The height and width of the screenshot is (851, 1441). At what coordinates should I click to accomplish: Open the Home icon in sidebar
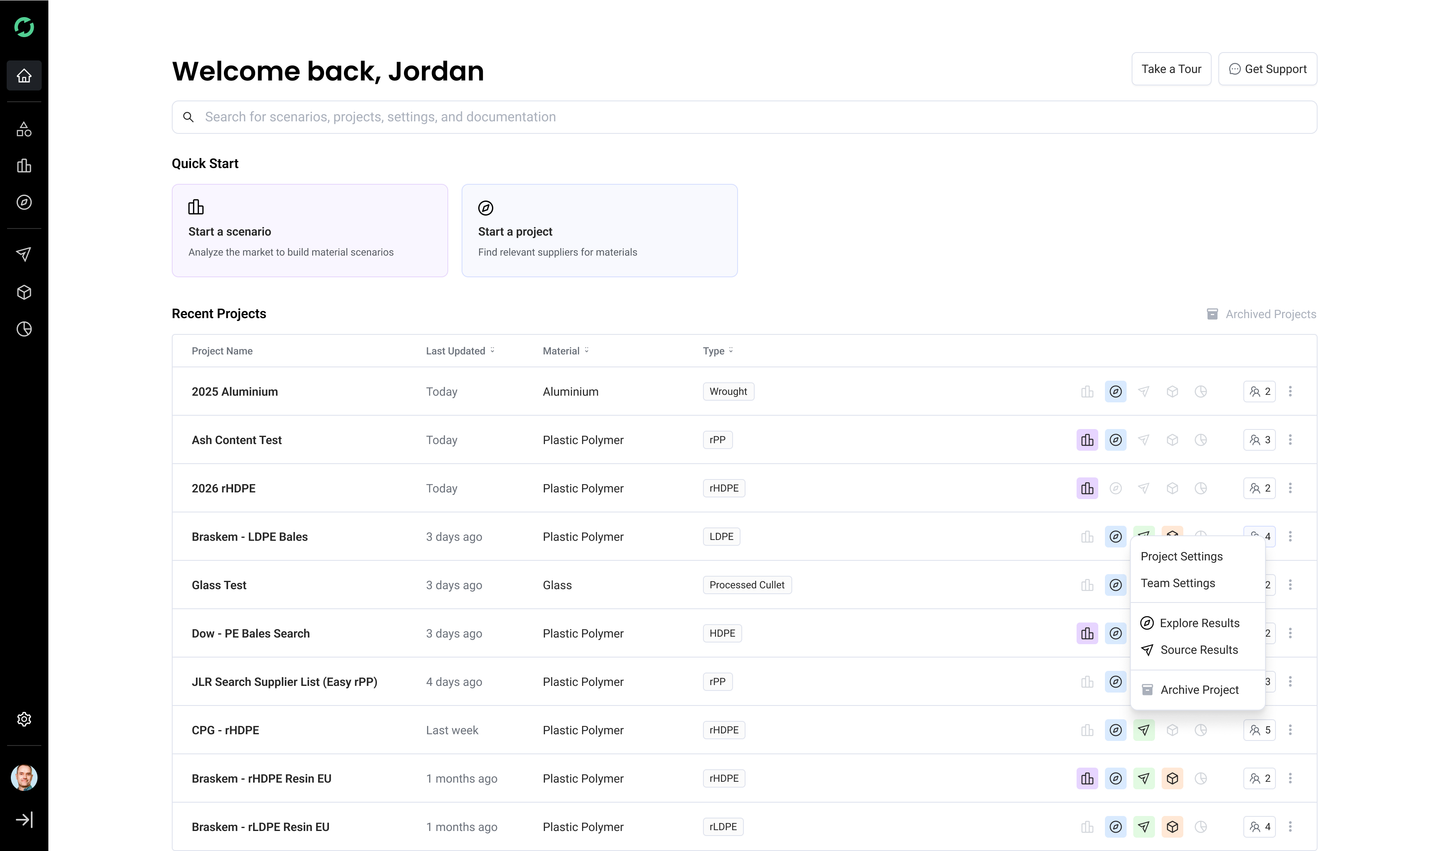pyautogui.click(x=24, y=76)
